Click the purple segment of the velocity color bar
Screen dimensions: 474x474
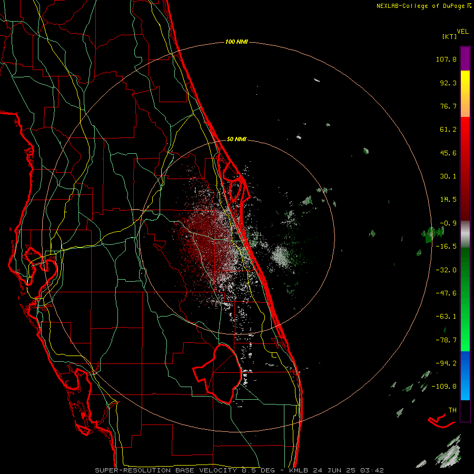click(465, 58)
